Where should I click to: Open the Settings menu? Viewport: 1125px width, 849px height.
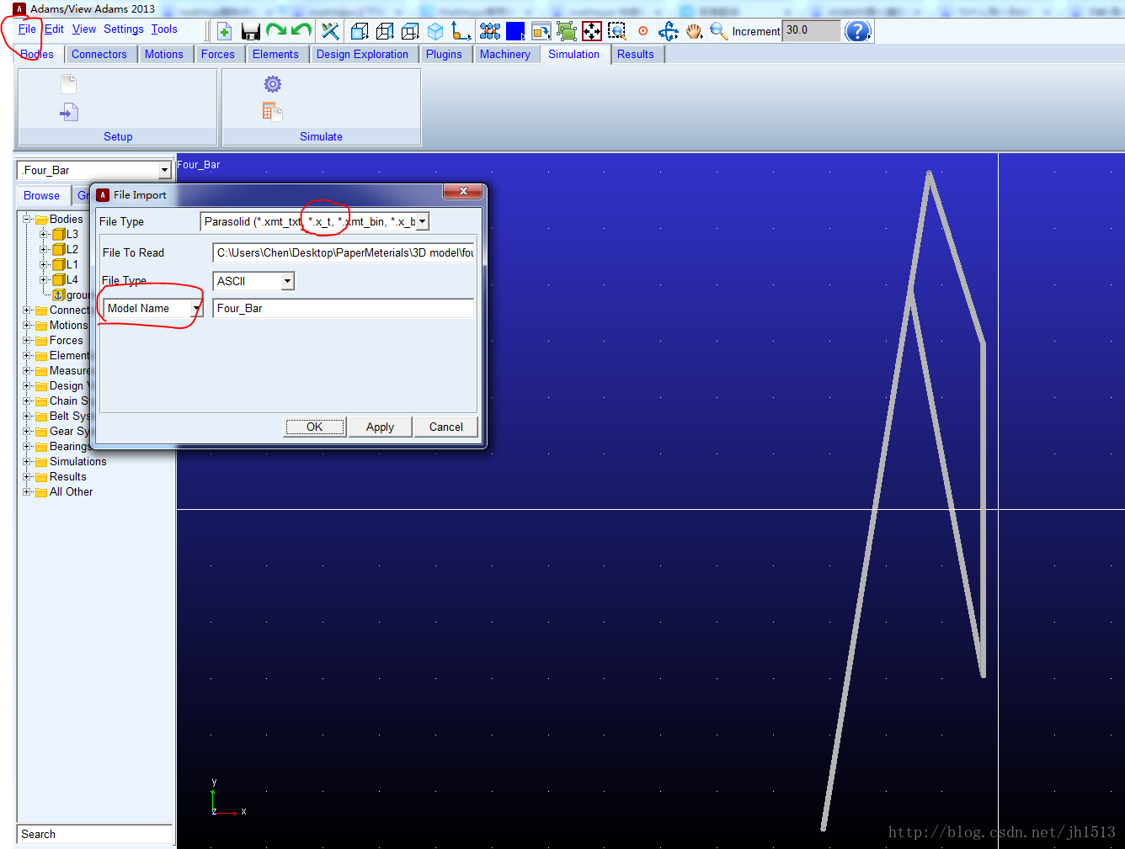point(124,29)
